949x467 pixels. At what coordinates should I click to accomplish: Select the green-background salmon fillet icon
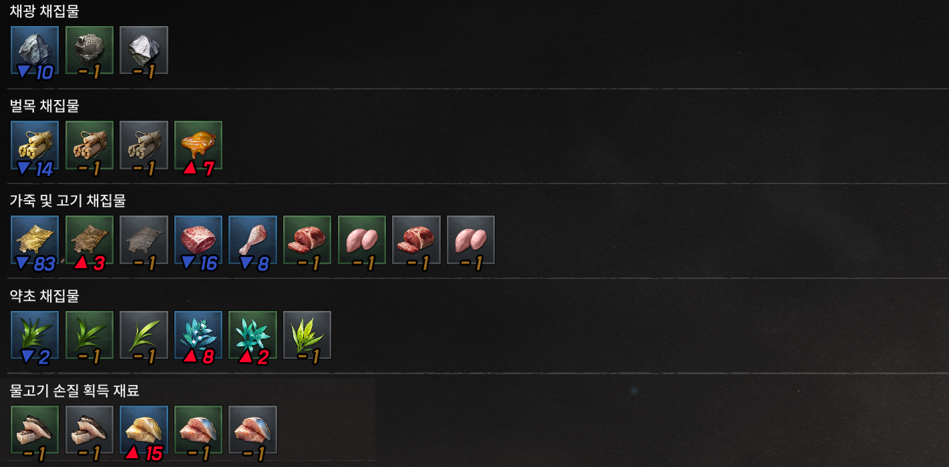tap(198, 430)
